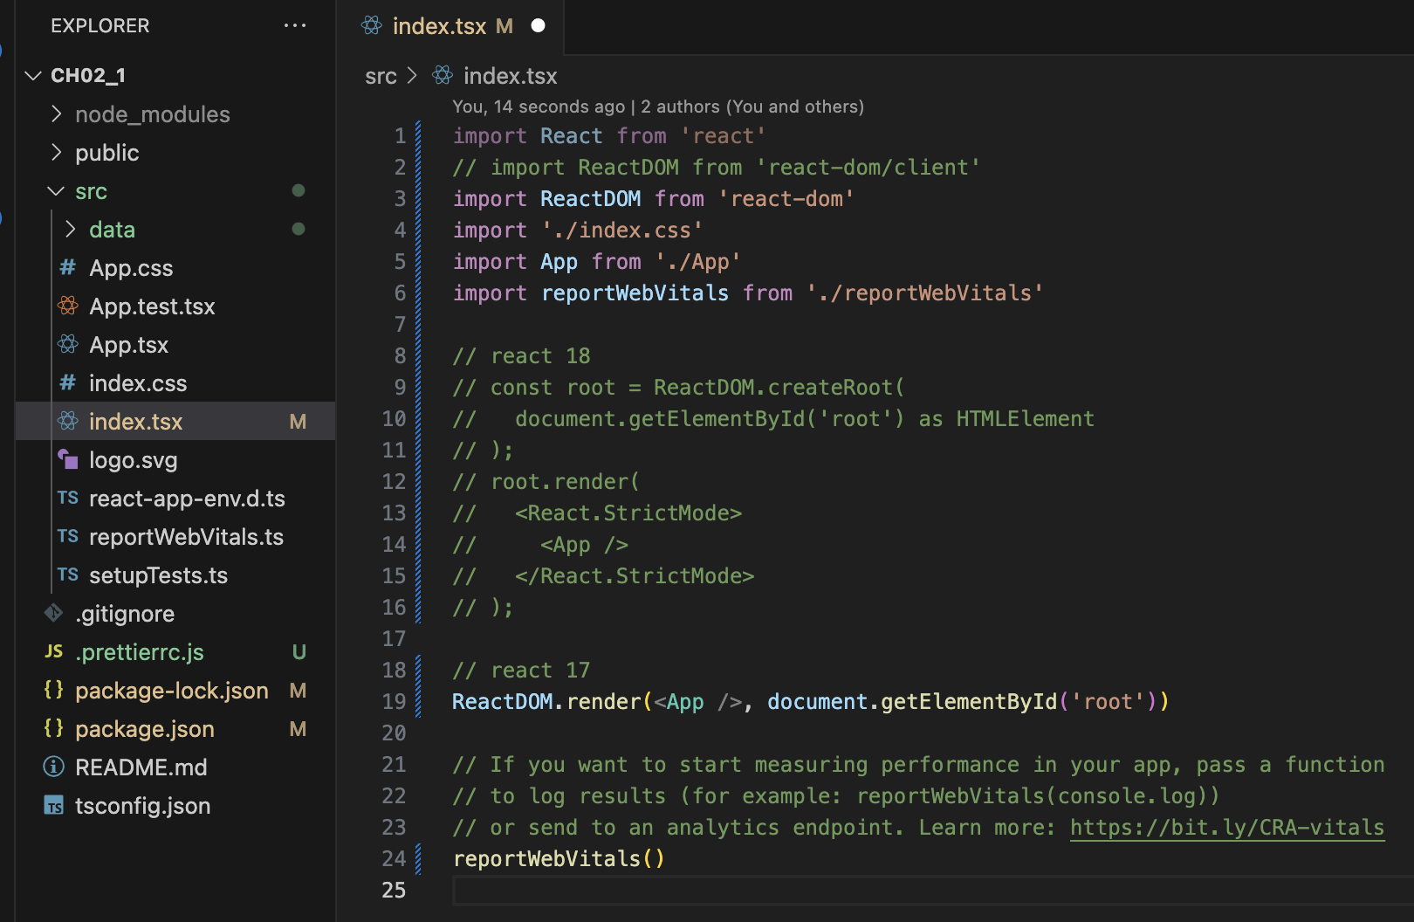The height and width of the screenshot is (922, 1414).
Task: Click the M badge next to package-lock.json
Action: (x=298, y=691)
